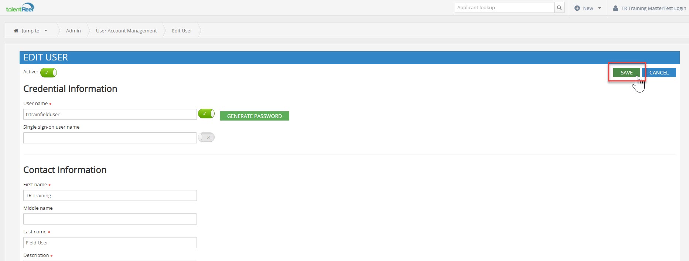
Task: Click the user profile icon
Action: 615,8
